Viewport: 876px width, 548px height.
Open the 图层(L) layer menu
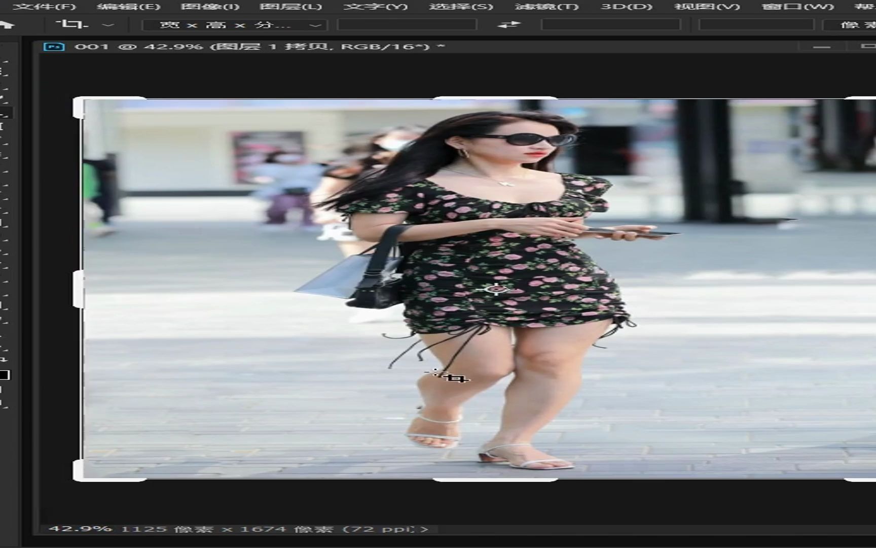(x=290, y=7)
